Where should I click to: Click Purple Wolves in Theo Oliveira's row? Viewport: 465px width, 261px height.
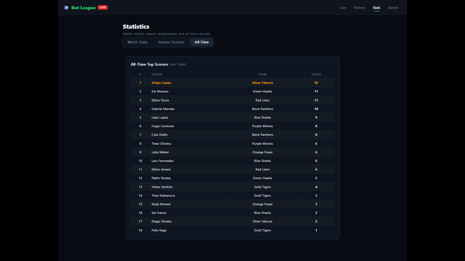click(x=263, y=144)
